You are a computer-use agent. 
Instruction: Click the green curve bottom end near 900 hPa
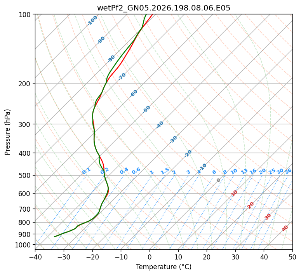[x=55, y=237]
